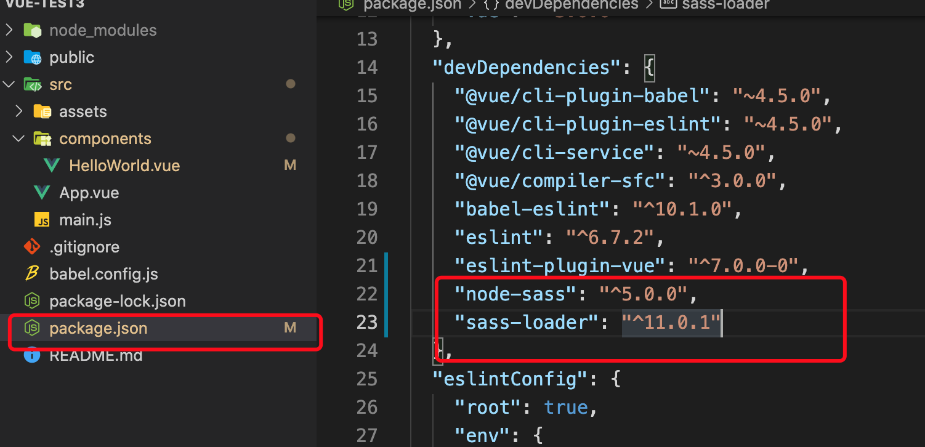925x447 pixels.
Task: Click the src folder icon
Action: point(32,84)
